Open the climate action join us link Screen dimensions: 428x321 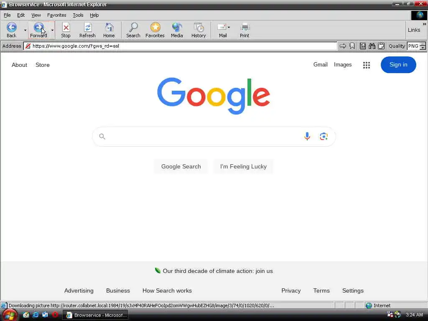click(x=218, y=271)
